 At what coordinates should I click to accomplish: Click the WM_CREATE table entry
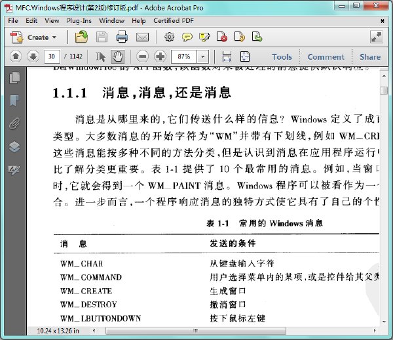coord(86,291)
